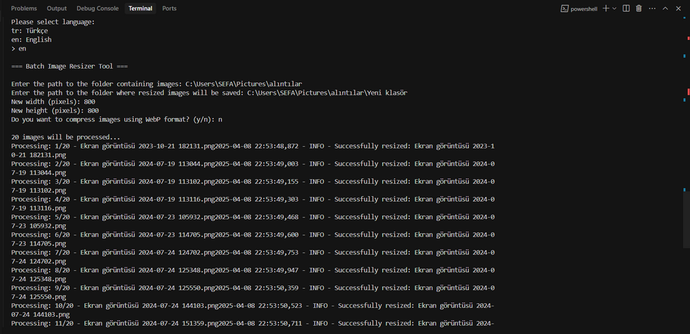This screenshot has width=690, height=334.
Task: Kill terminal with trash icon
Action: (x=639, y=8)
